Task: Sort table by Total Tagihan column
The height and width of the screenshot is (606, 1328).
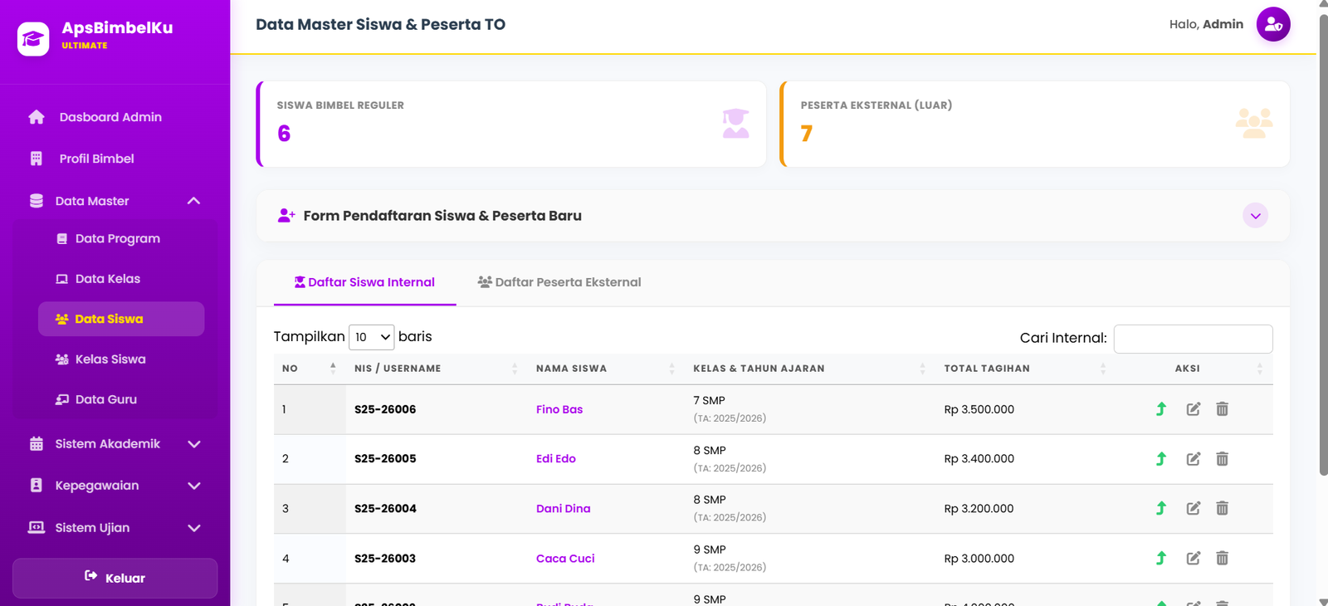Action: [x=1026, y=369]
